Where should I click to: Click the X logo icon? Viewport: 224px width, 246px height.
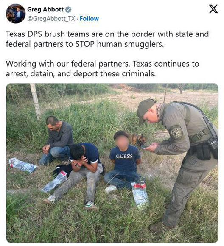tap(213, 9)
